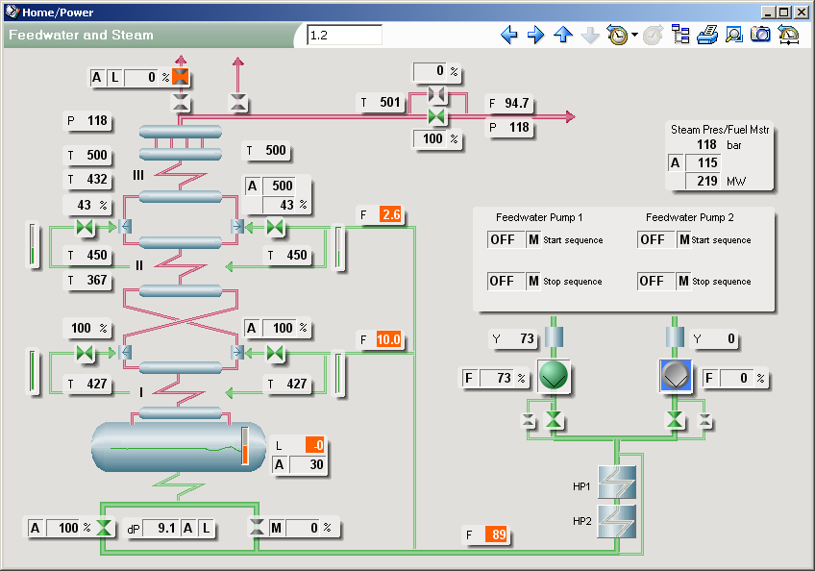Go back with the left arrow icon
The image size is (815, 571).
pos(509,36)
